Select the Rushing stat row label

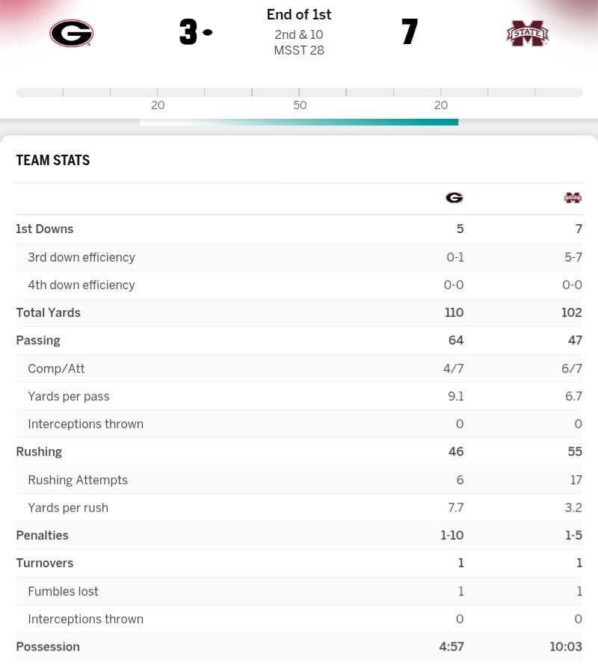(x=39, y=452)
